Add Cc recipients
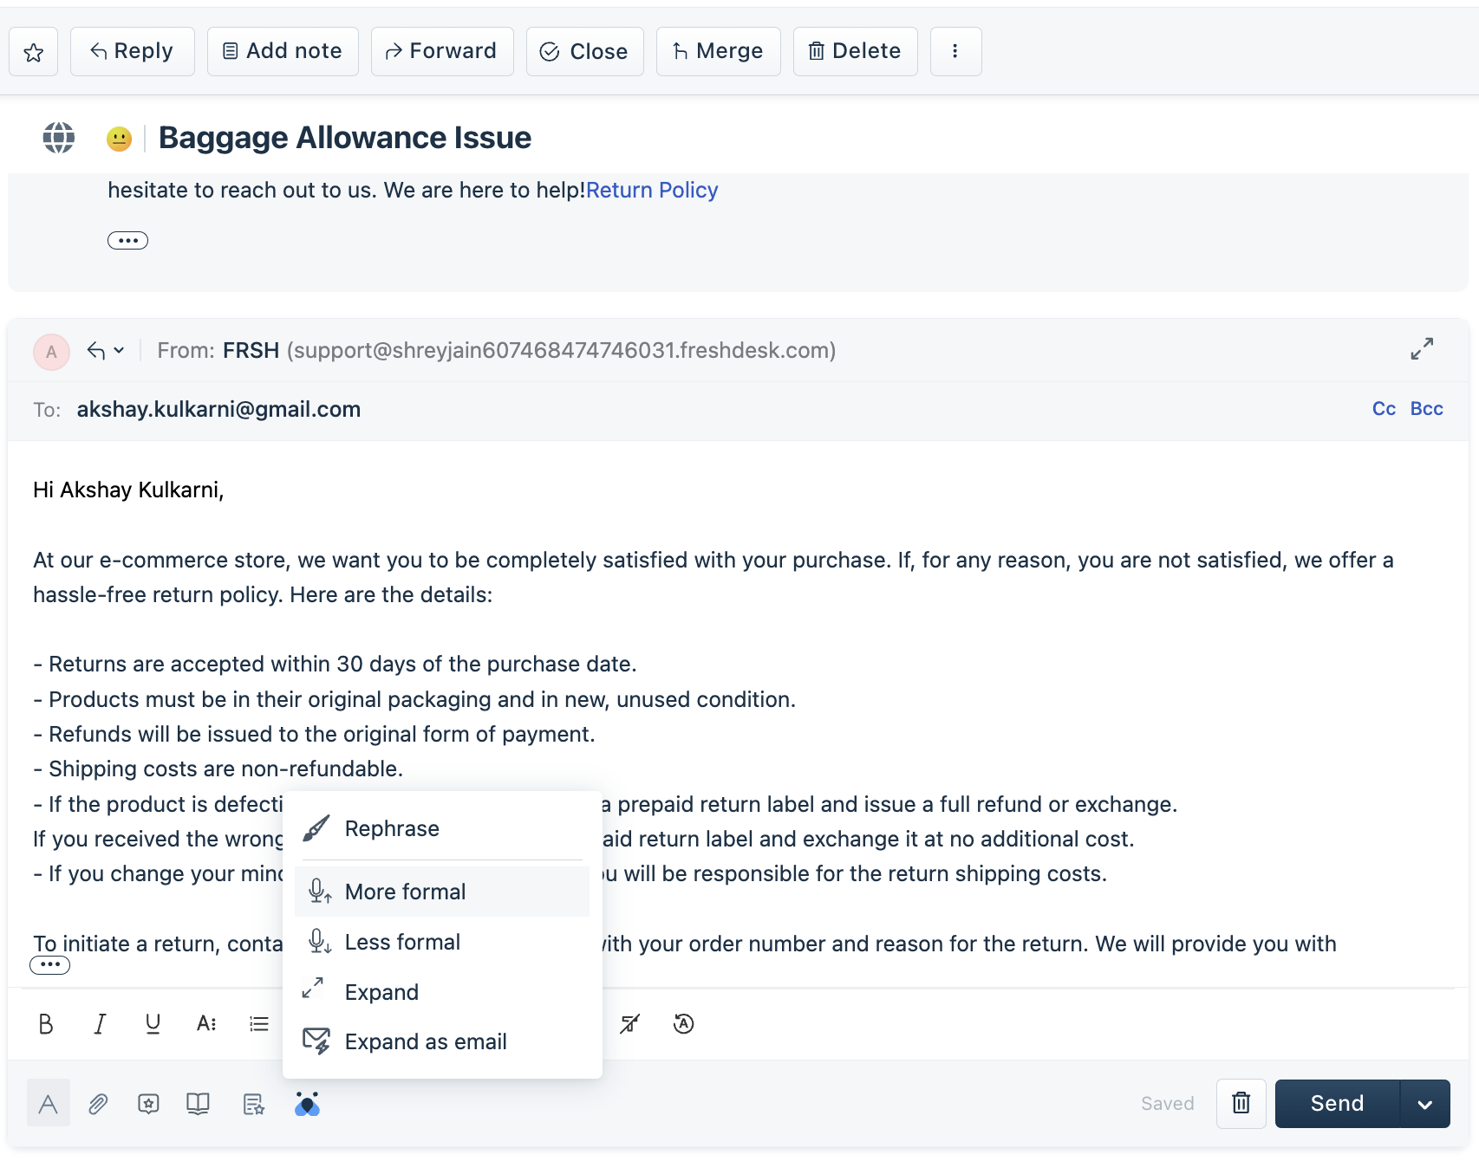Screen dimensions: 1479x1161 [1384, 409]
